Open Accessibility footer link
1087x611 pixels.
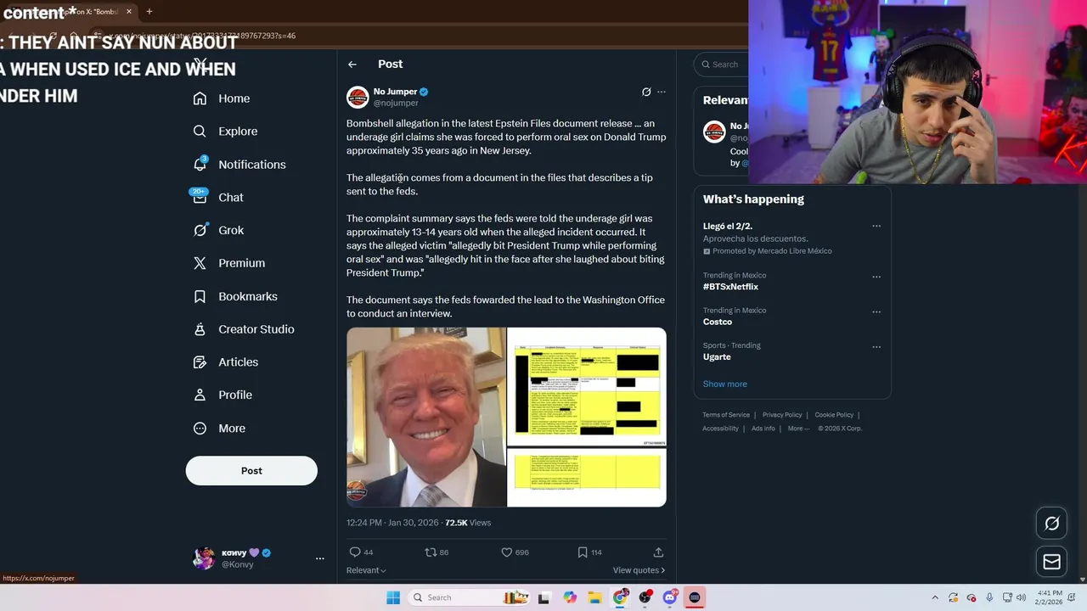[720, 429]
